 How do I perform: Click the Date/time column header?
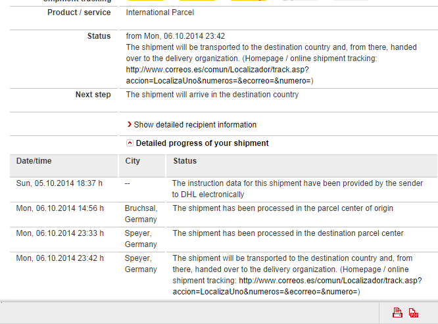click(34, 161)
